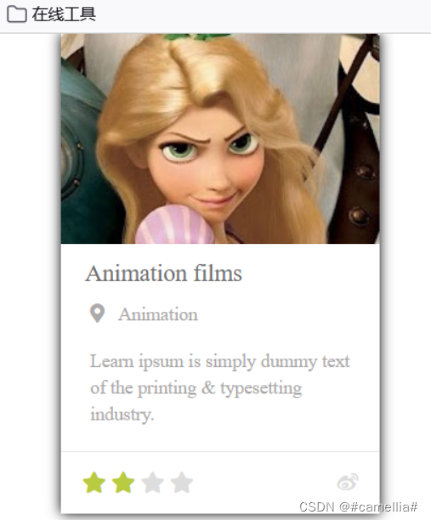Click the Animation films title

[163, 274]
